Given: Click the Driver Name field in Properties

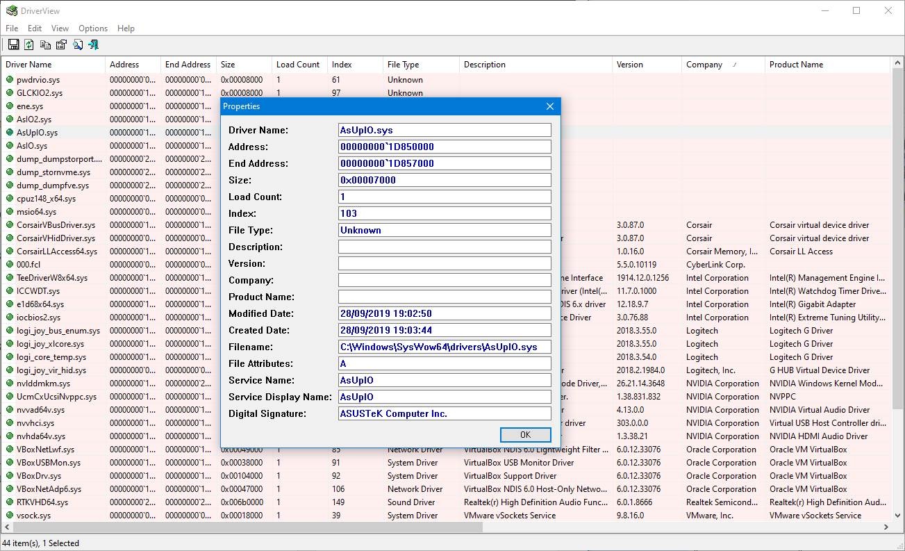Looking at the screenshot, I should (x=445, y=130).
